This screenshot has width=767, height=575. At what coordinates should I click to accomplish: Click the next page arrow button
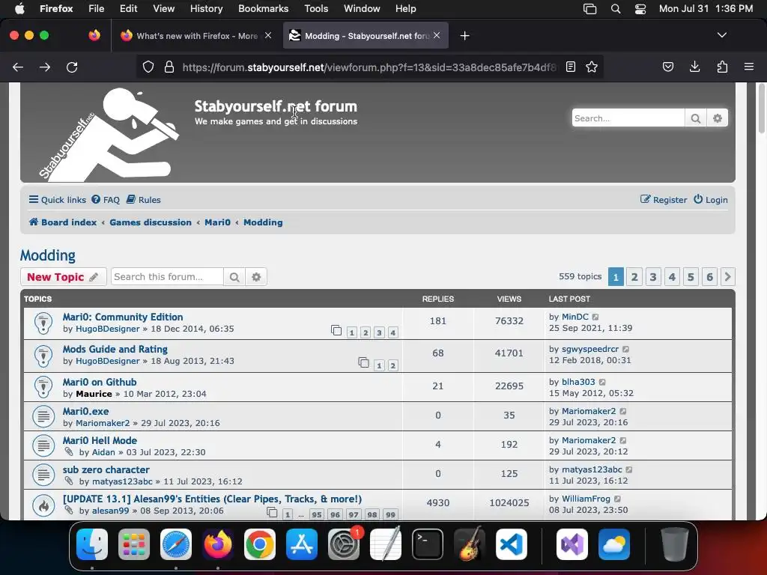[x=727, y=277]
